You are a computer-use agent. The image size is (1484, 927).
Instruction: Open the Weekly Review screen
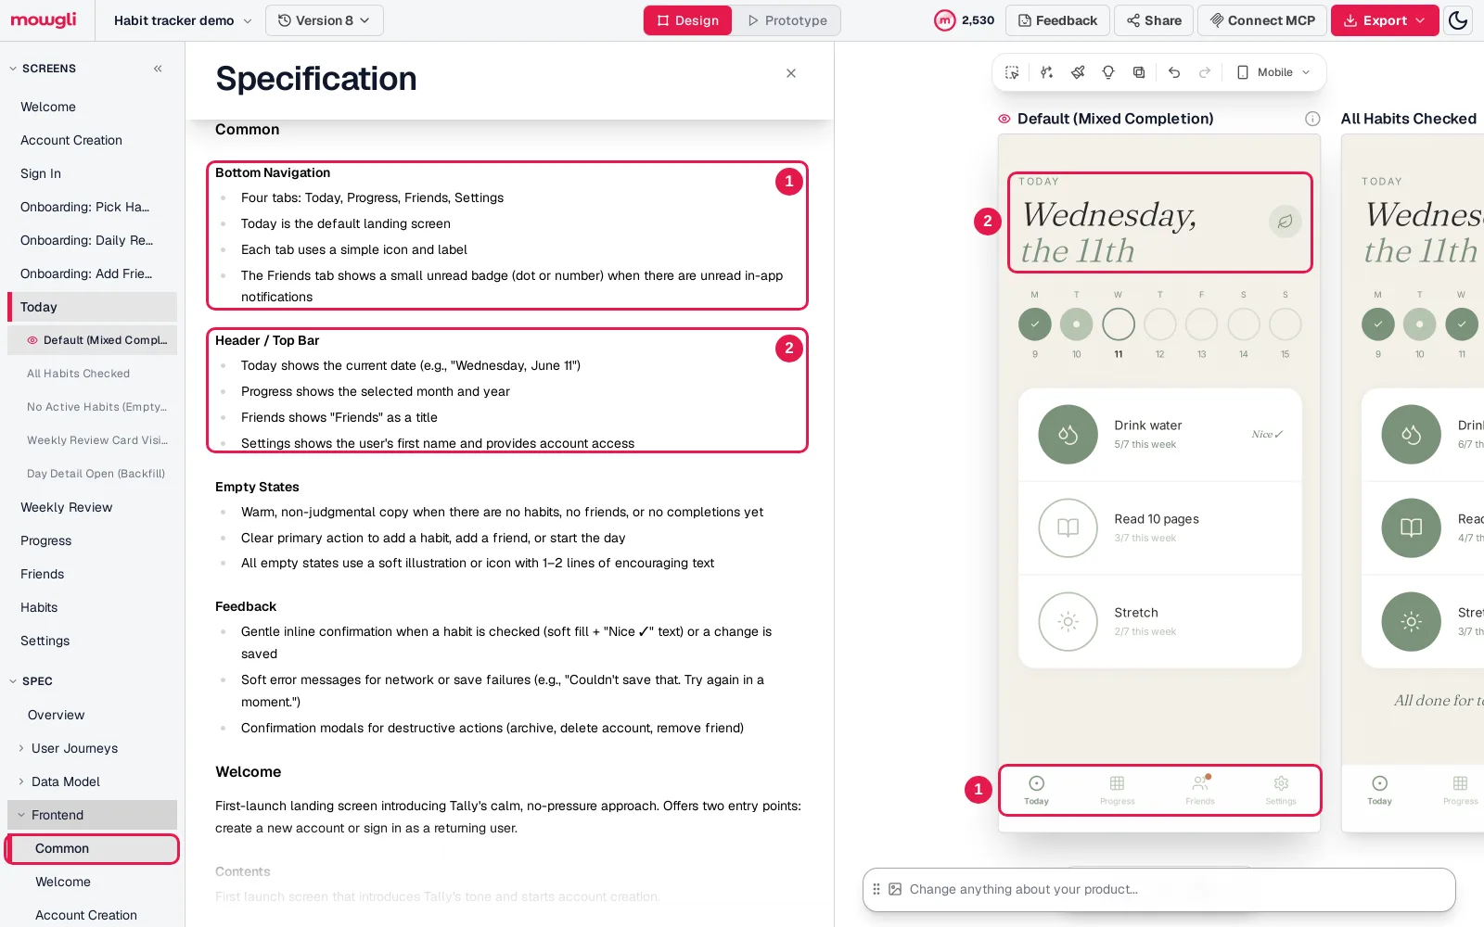click(67, 507)
